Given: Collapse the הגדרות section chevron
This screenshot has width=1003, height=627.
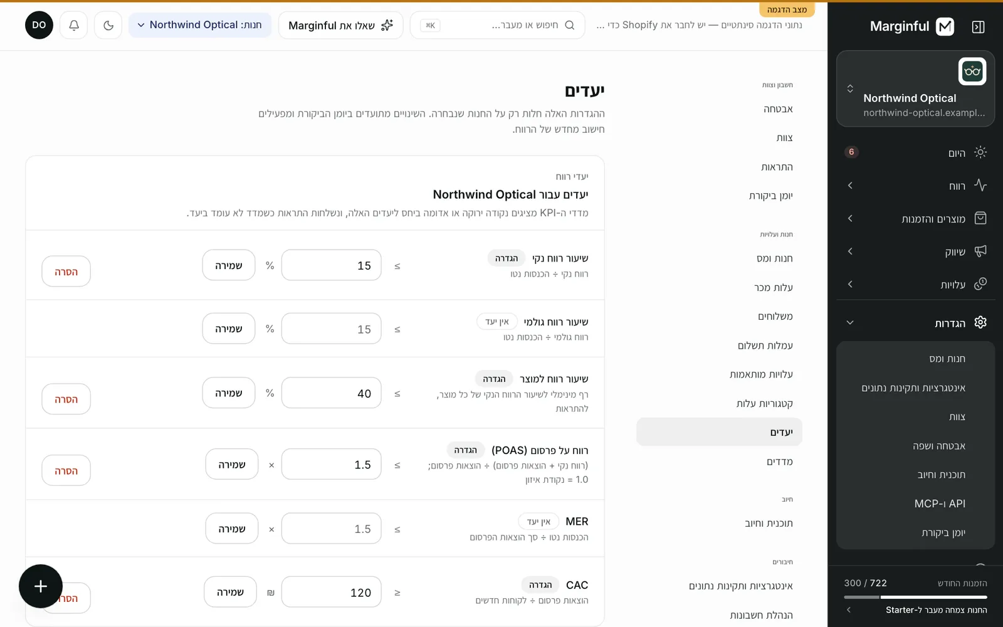Looking at the screenshot, I should pos(850,322).
